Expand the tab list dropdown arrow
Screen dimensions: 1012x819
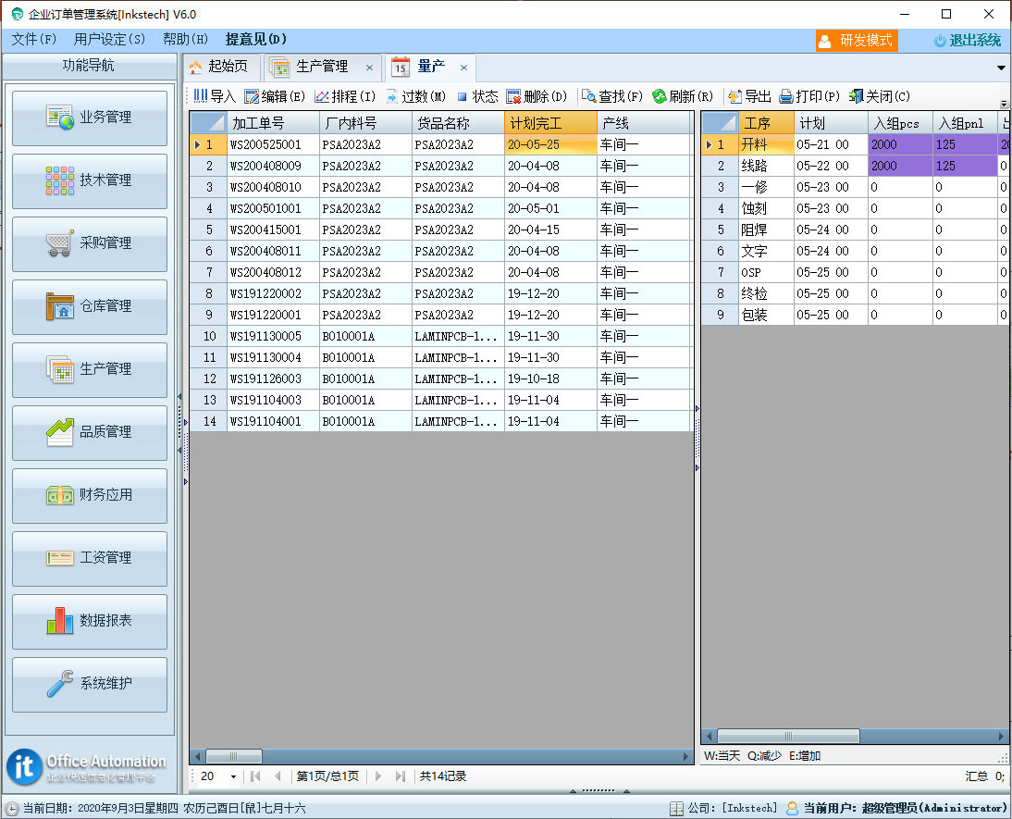click(1001, 68)
